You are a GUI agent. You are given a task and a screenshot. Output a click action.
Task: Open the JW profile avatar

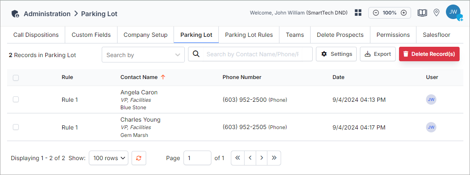tap(453, 12)
